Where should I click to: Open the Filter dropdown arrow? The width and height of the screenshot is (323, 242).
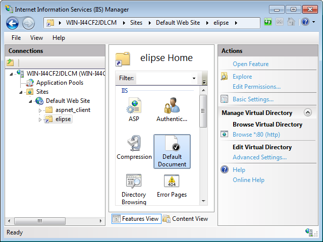(x=194, y=78)
